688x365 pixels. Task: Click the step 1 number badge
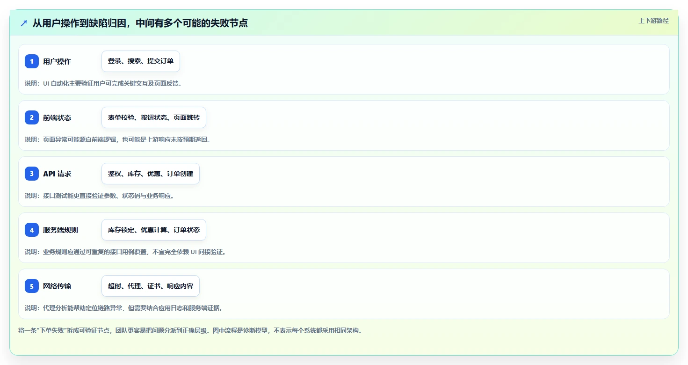32,61
